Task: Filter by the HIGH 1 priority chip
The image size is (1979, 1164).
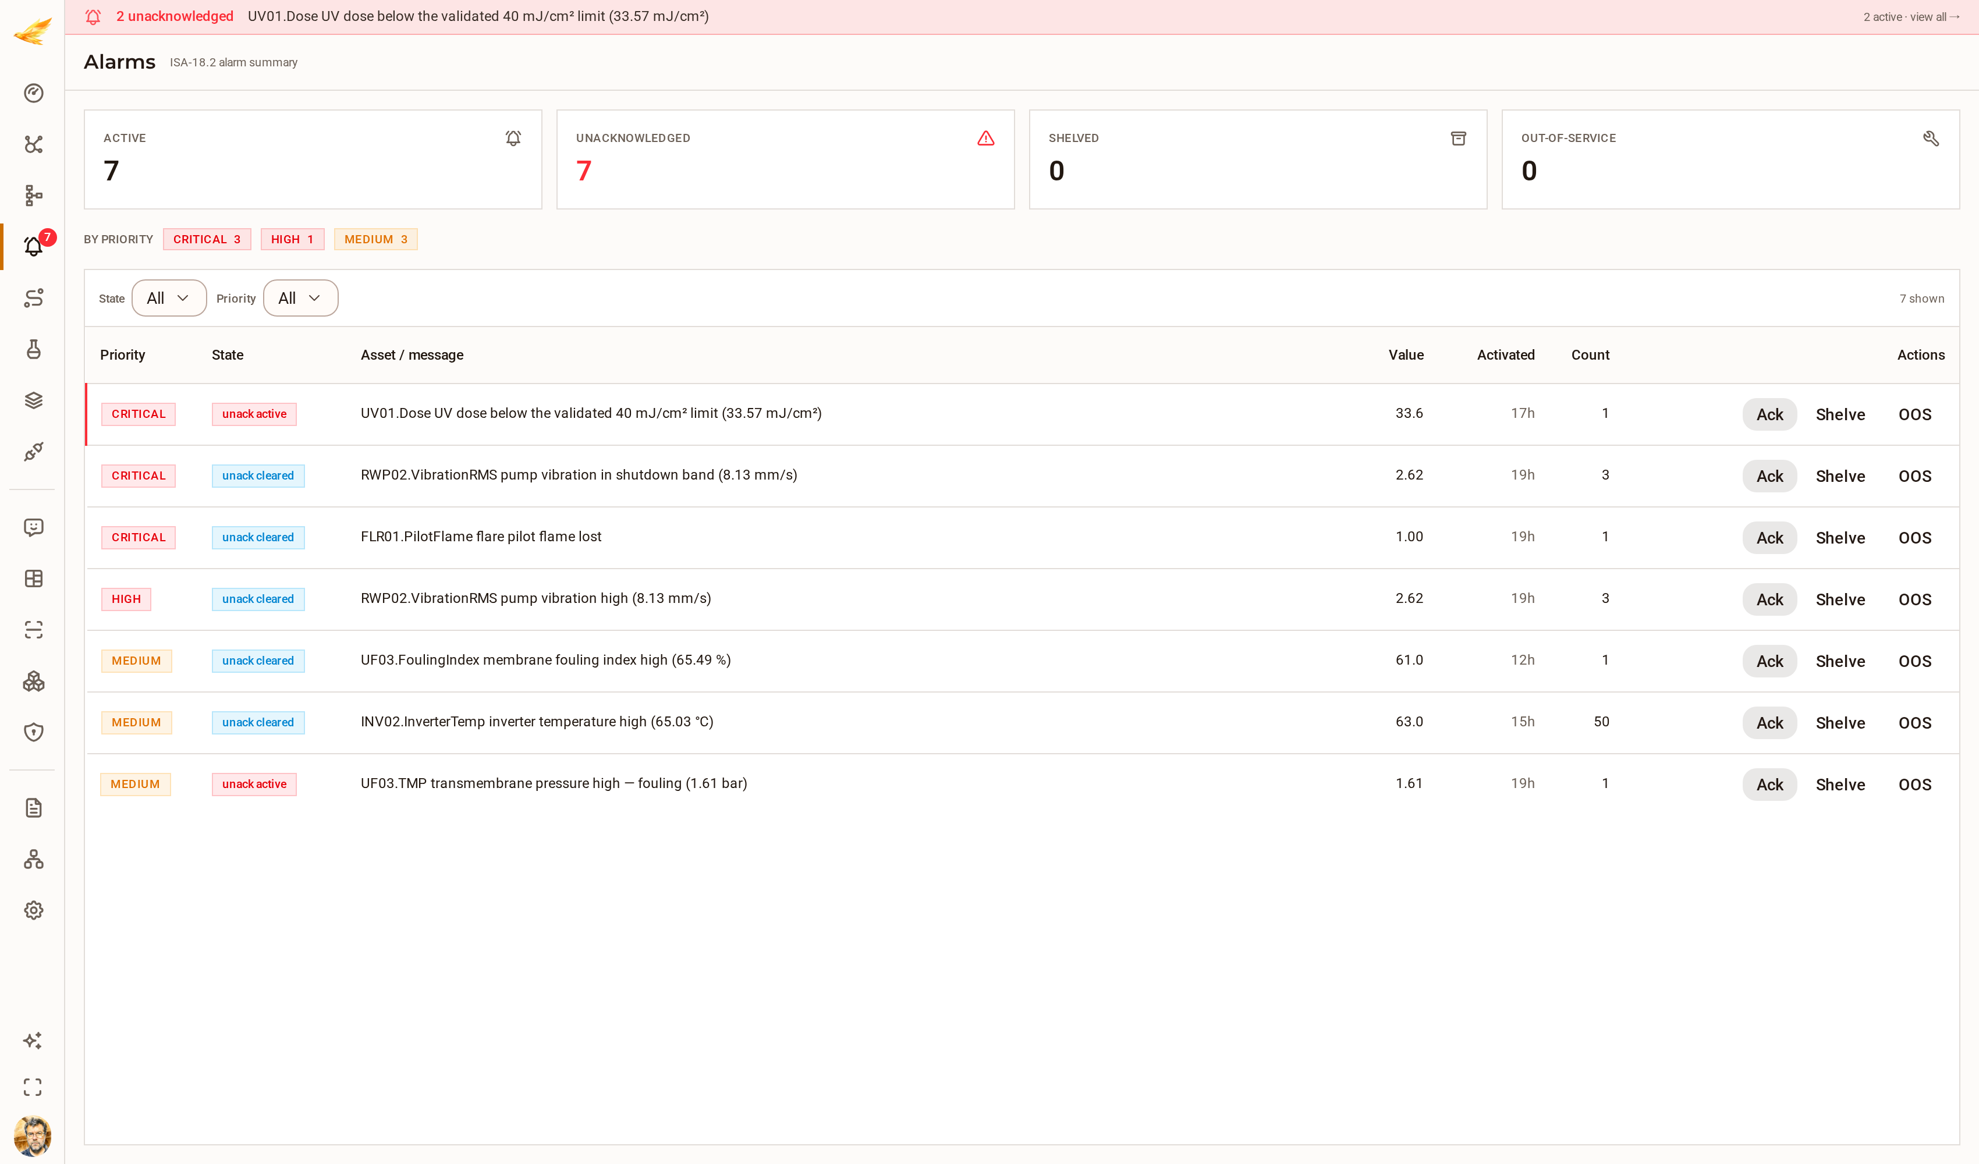Action: (x=292, y=240)
